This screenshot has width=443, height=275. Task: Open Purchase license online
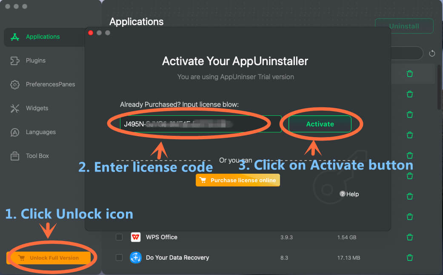click(237, 180)
